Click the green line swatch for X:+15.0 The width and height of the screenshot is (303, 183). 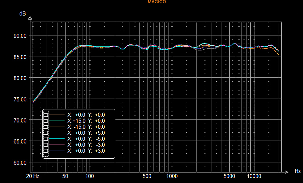pos(57,121)
